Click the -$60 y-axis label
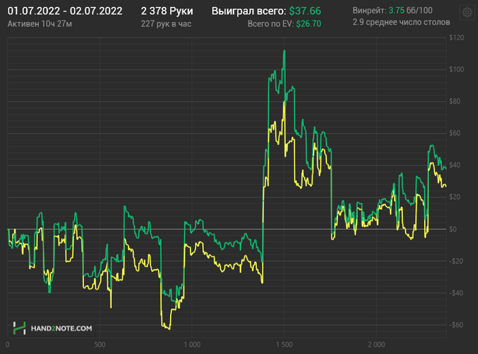The width and height of the screenshot is (478, 354). 456,325
